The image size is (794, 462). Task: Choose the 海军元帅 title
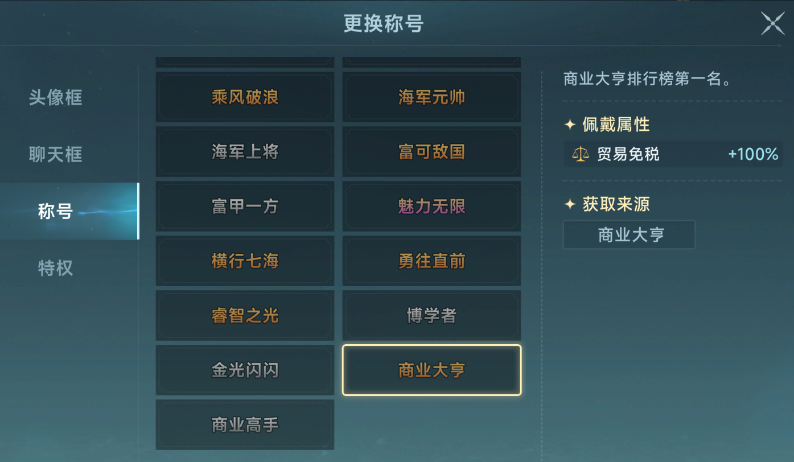(431, 97)
